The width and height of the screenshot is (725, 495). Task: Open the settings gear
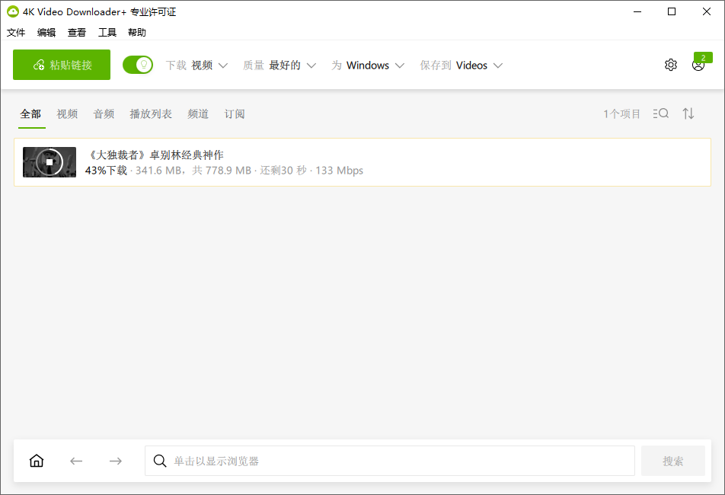670,65
